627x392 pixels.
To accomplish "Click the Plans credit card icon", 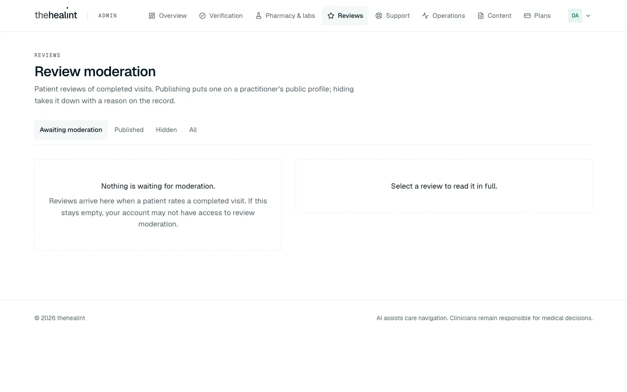I will coord(527,16).
